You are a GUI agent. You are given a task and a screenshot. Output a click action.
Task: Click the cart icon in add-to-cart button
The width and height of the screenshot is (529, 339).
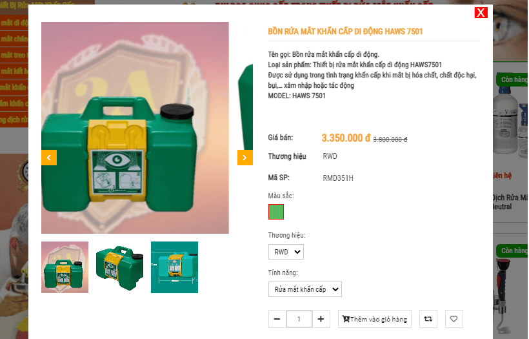click(346, 319)
